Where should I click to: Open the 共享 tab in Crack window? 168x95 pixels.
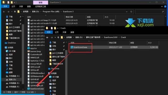[64, 32]
